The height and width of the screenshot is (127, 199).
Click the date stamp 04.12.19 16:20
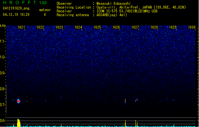[x=16, y=15]
